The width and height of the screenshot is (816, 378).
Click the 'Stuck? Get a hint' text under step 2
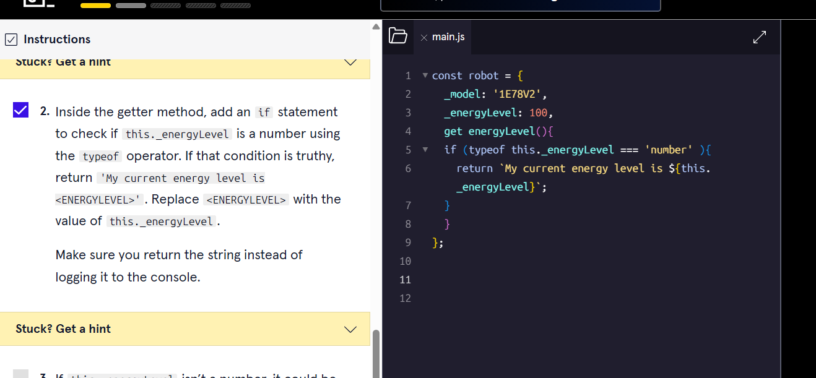[x=63, y=329]
